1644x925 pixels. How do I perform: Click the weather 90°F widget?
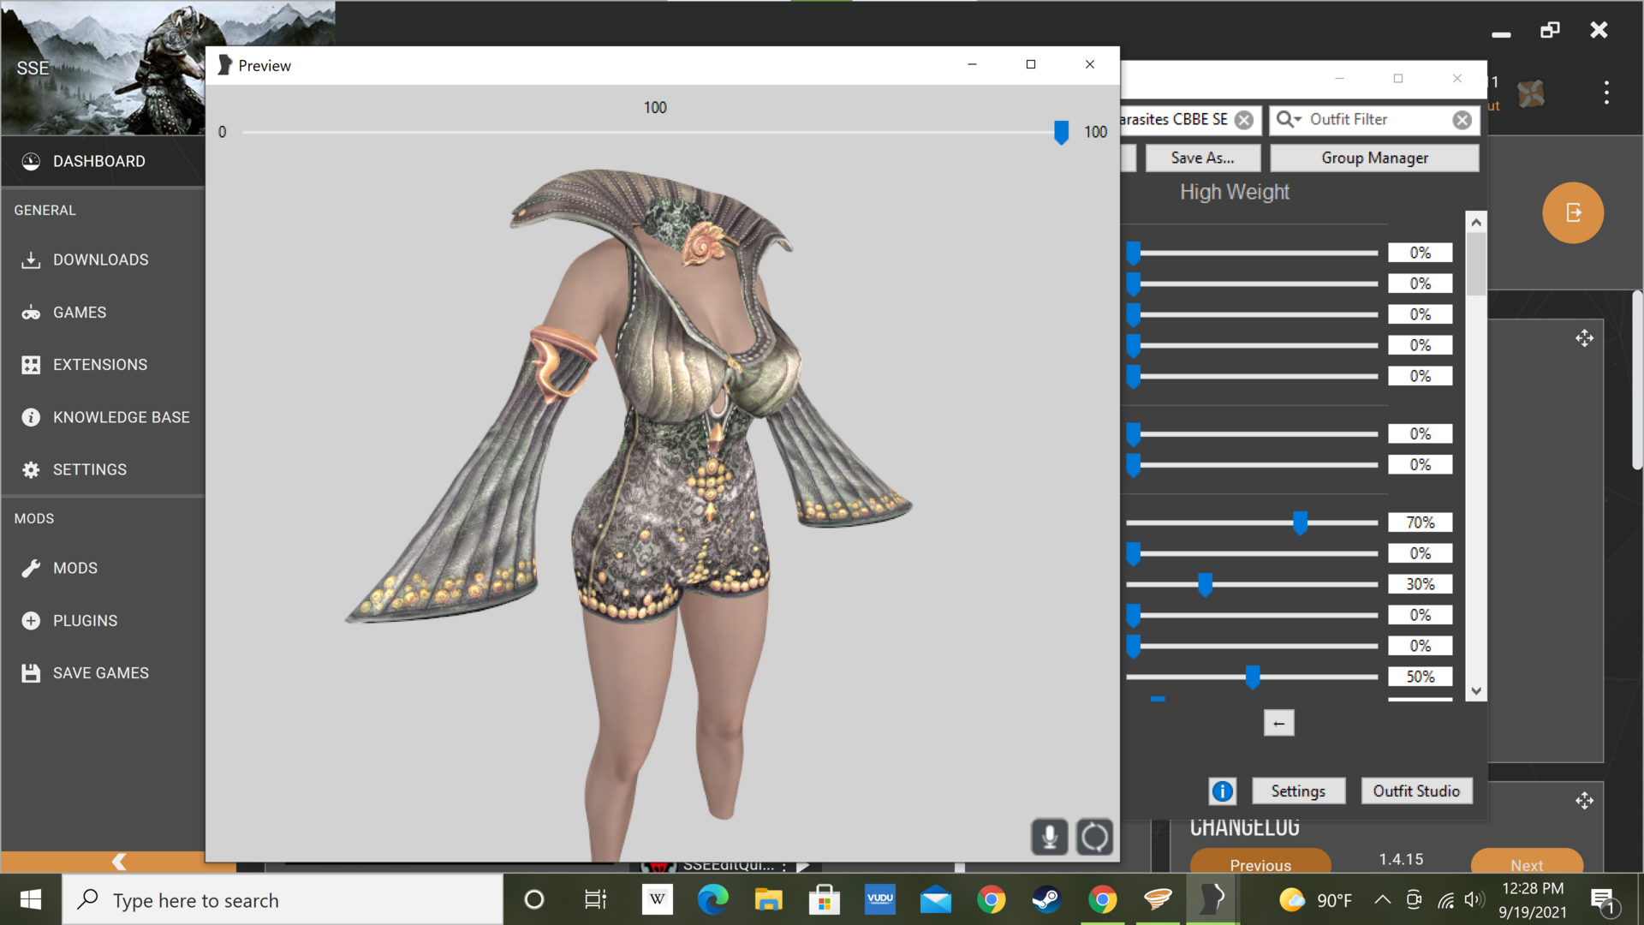tap(1315, 900)
